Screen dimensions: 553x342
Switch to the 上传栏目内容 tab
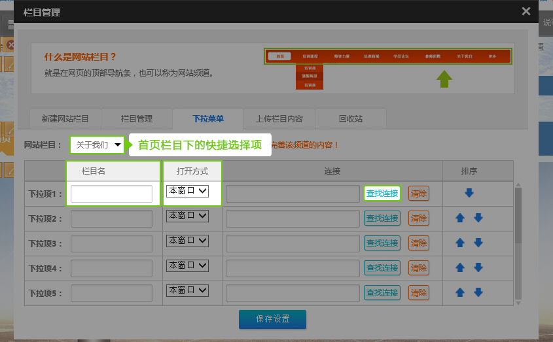pyautogui.click(x=279, y=118)
